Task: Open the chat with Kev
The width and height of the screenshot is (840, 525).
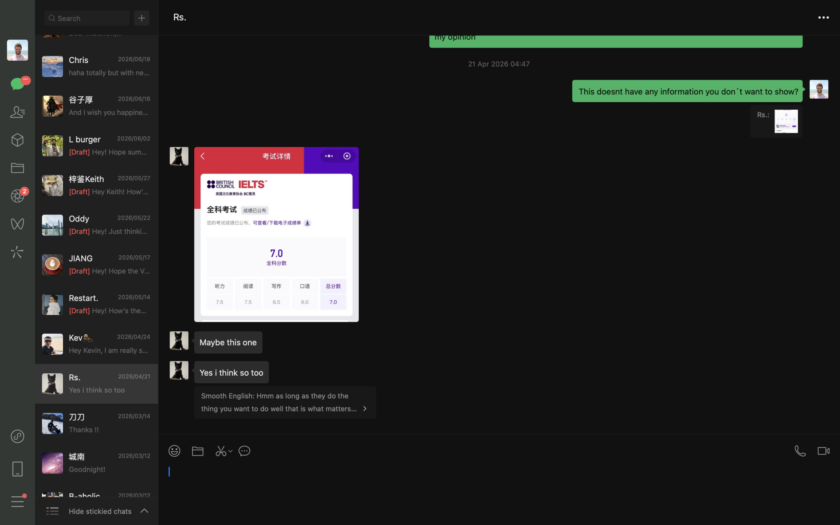Action: (96, 344)
